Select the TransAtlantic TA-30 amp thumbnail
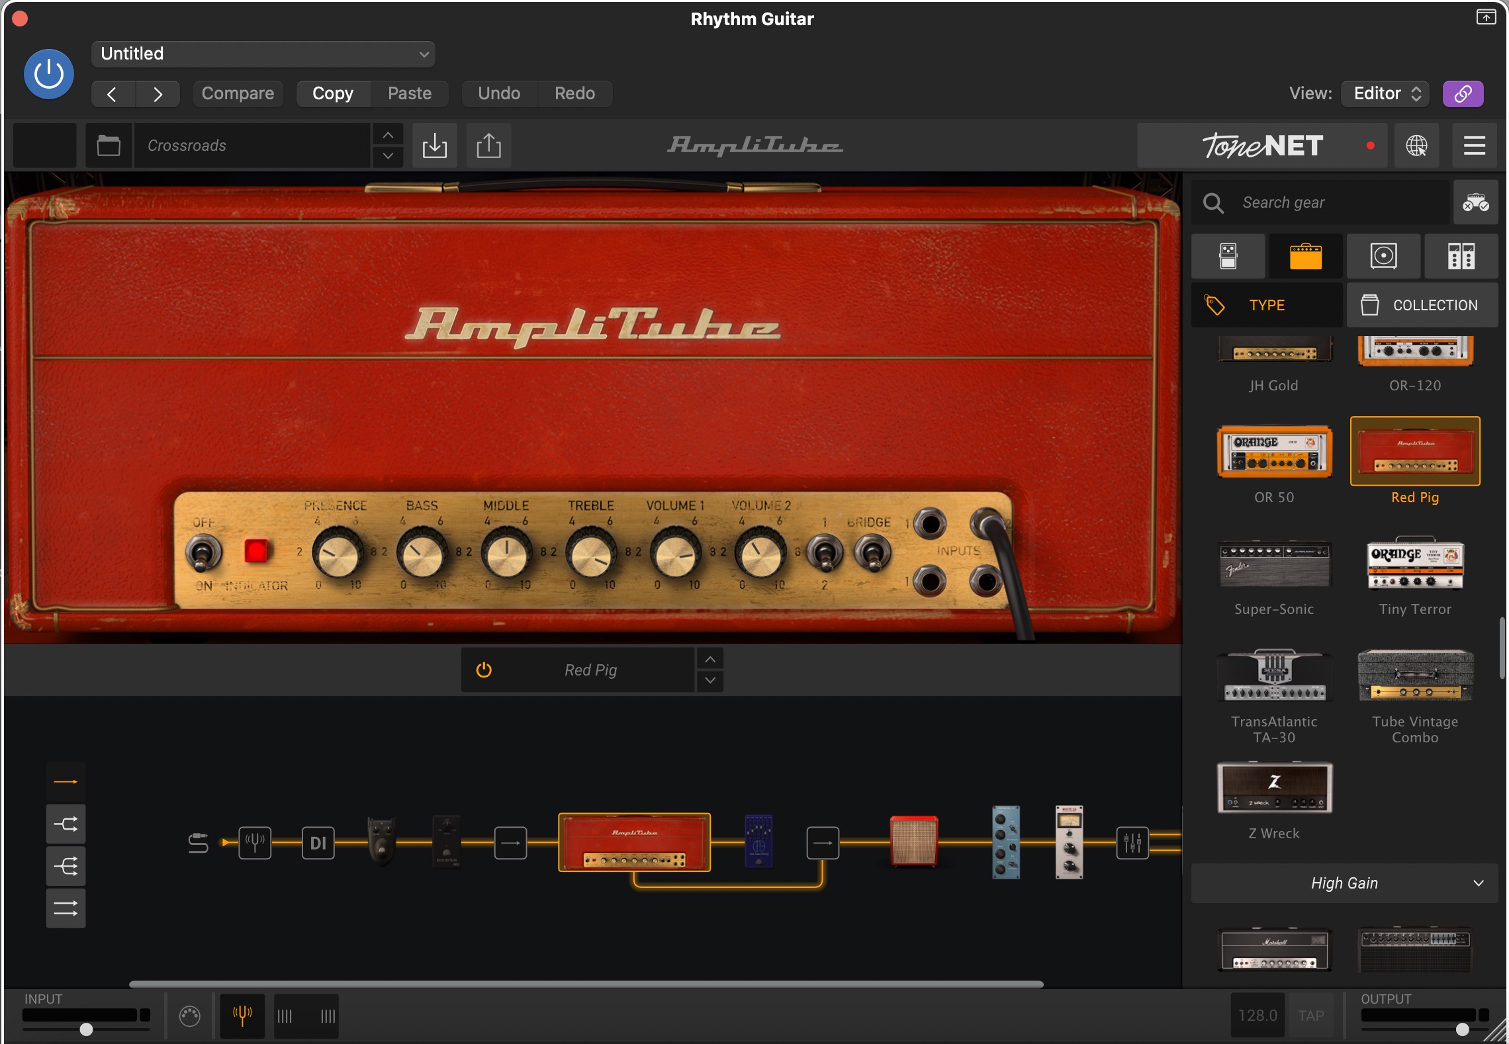Screen dimensions: 1509x1044 click(x=1274, y=675)
